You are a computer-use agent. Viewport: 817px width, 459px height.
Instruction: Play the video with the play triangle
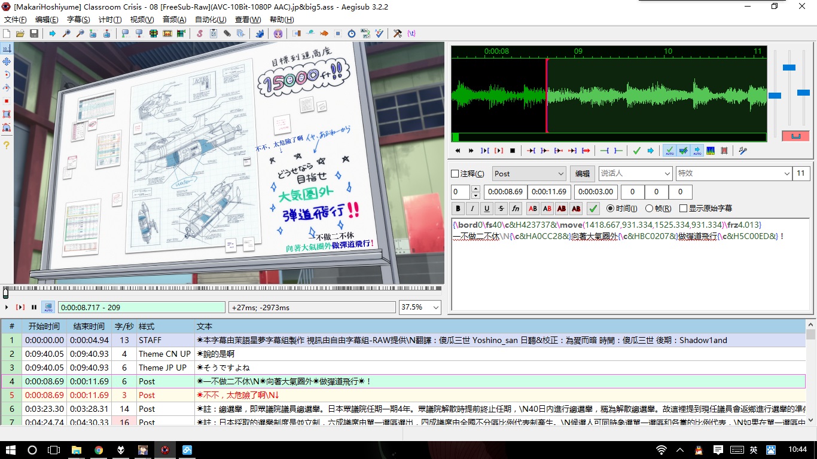click(7, 307)
